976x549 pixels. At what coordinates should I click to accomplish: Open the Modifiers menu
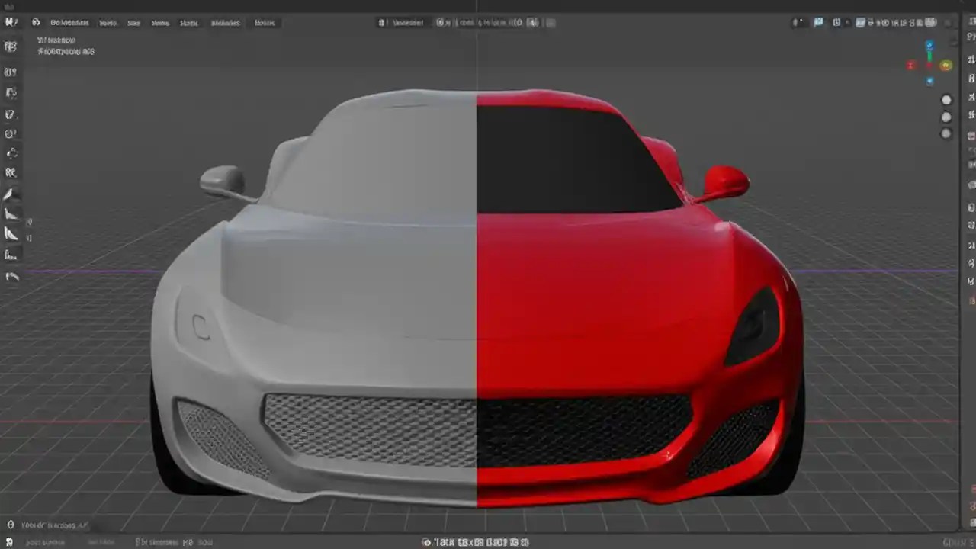225,23
